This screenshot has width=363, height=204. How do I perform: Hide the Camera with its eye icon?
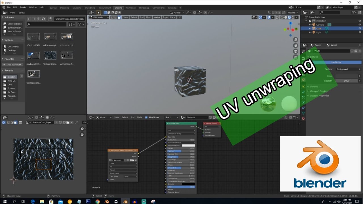[360, 25]
